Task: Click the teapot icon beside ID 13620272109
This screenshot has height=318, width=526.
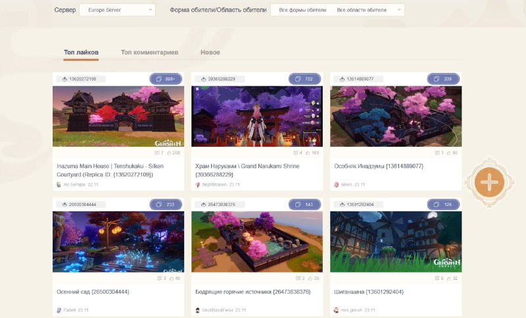Action: [64, 79]
